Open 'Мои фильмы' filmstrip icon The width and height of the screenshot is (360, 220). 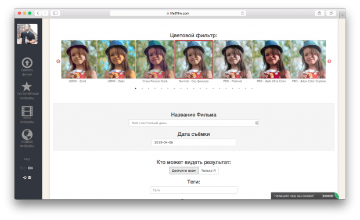(x=27, y=111)
